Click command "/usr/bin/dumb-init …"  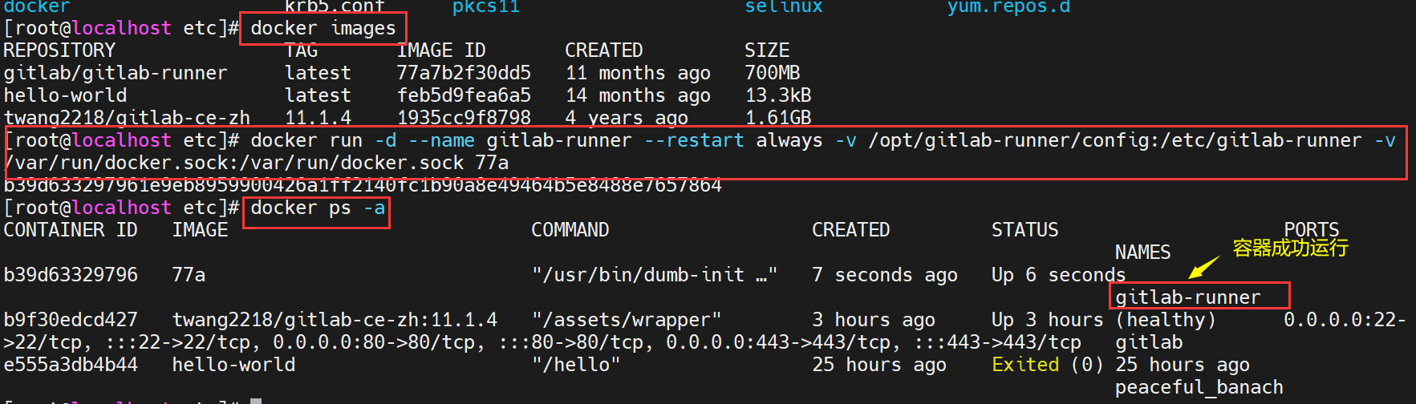pos(655,275)
